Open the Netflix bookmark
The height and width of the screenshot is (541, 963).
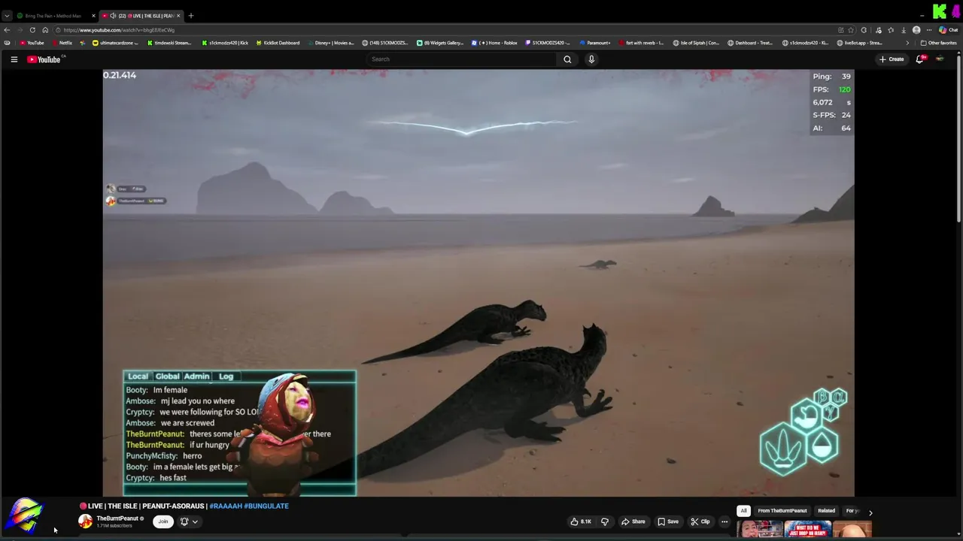pos(62,43)
